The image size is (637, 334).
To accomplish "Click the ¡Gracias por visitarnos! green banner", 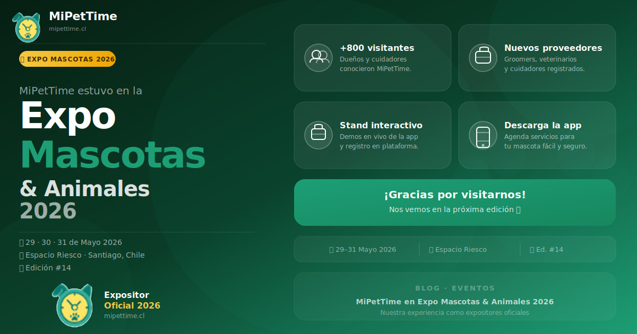I will (455, 203).
